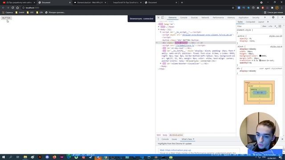Screen dimensions: 285x160
Task: Toggle the computed styles sidebar icon
Action: click(280, 26)
